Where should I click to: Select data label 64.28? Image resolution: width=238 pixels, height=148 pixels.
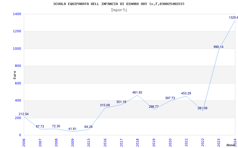tap(88, 127)
